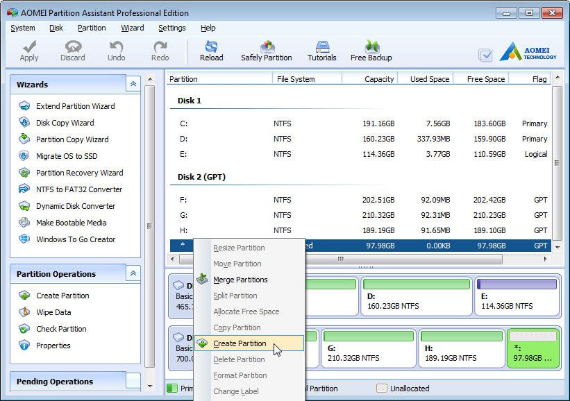Launch Windows To Go Creator
The height and width of the screenshot is (401, 570).
pos(76,239)
